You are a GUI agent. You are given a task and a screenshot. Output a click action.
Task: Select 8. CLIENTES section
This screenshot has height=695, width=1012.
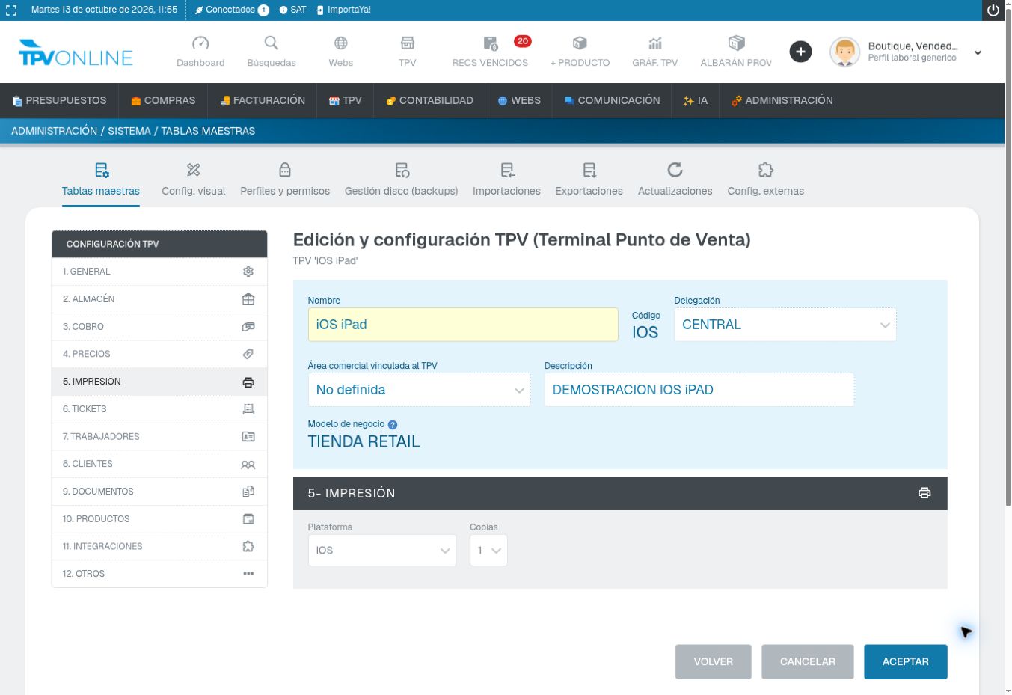tap(159, 464)
